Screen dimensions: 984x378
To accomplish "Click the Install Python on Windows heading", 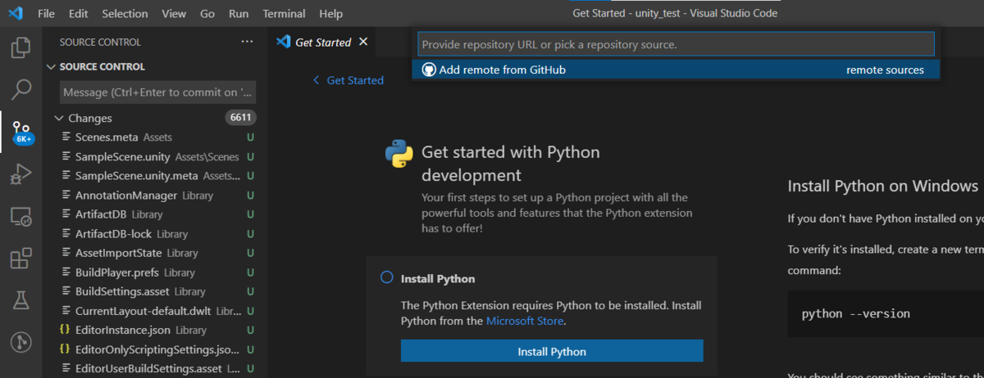I will coord(882,186).
